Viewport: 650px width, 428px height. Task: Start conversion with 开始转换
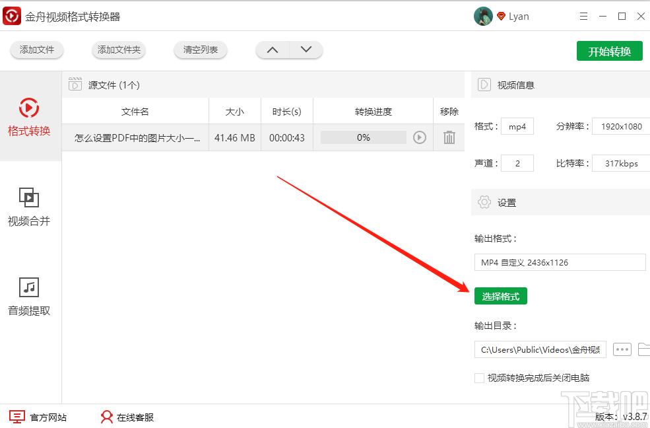tap(609, 52)
